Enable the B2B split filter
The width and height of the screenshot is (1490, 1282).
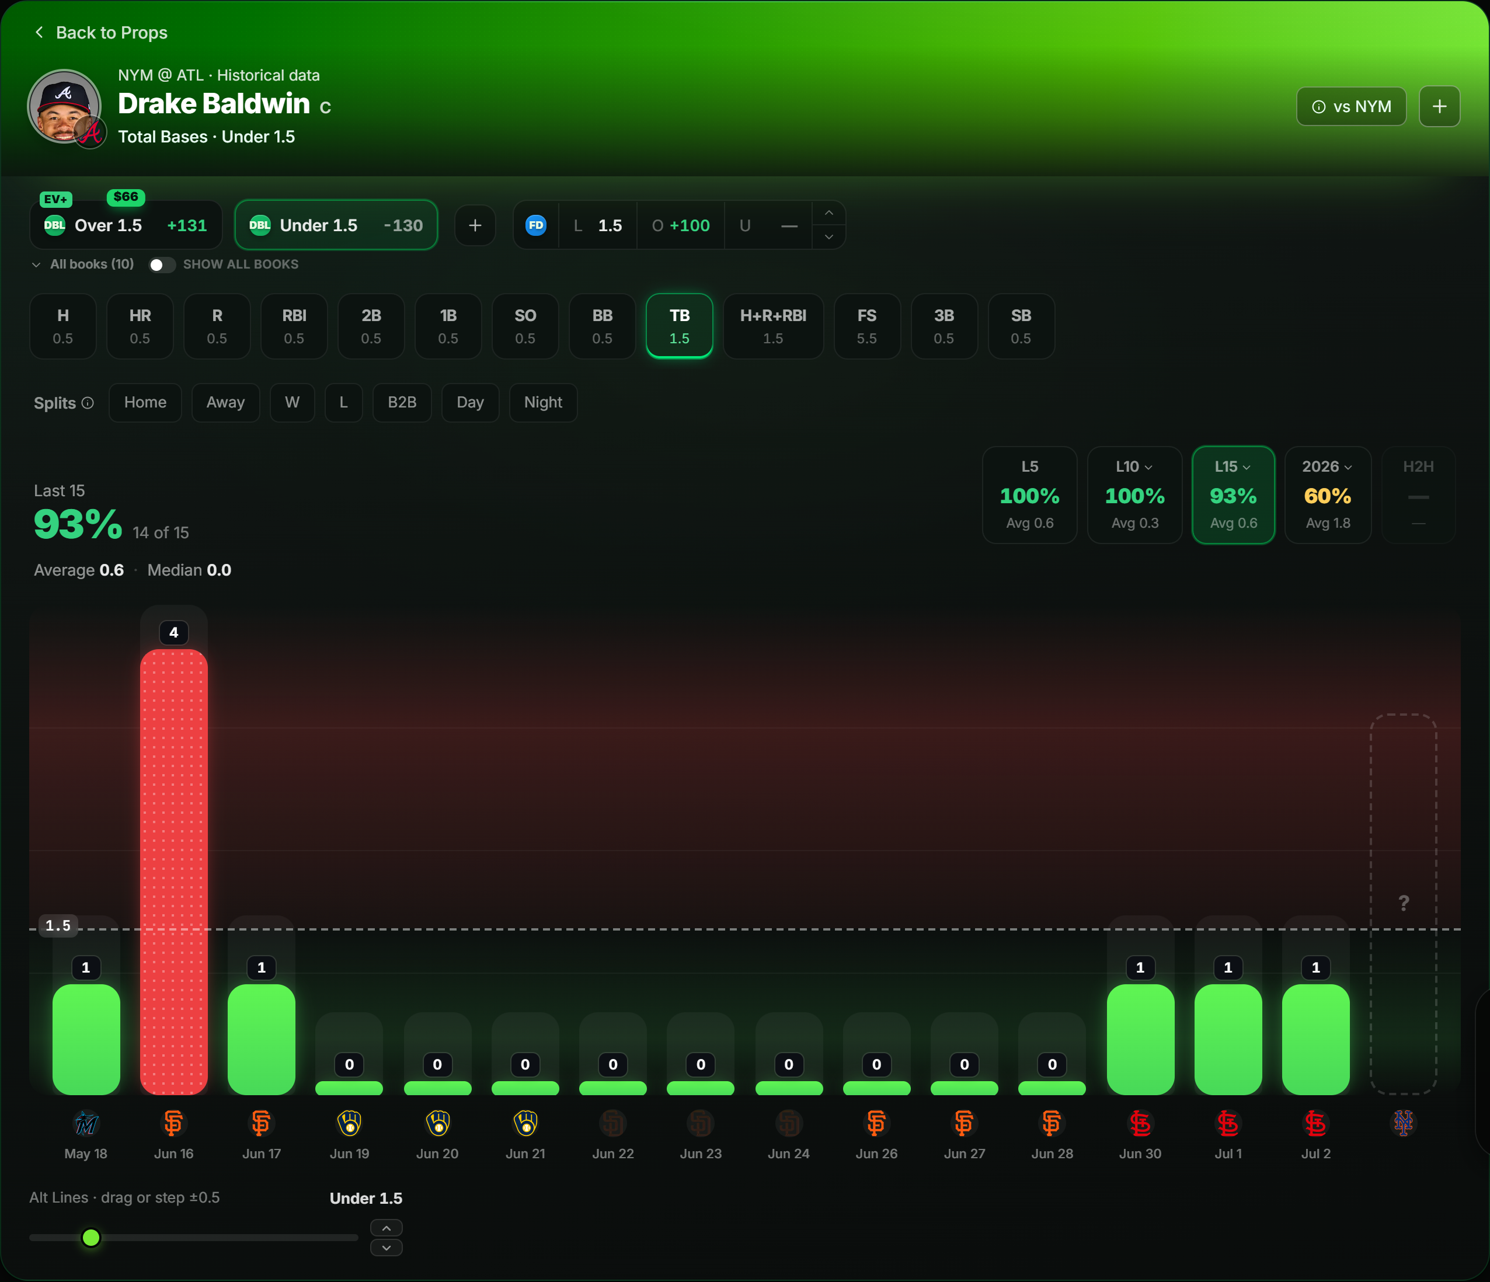click(402, 403)
